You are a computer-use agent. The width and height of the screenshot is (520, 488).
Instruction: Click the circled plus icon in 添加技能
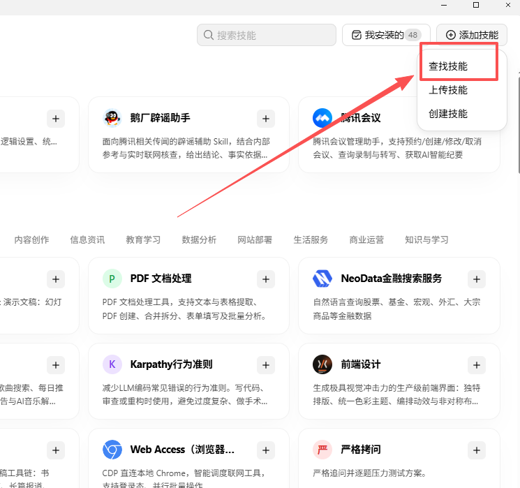(x=450, y=35)
